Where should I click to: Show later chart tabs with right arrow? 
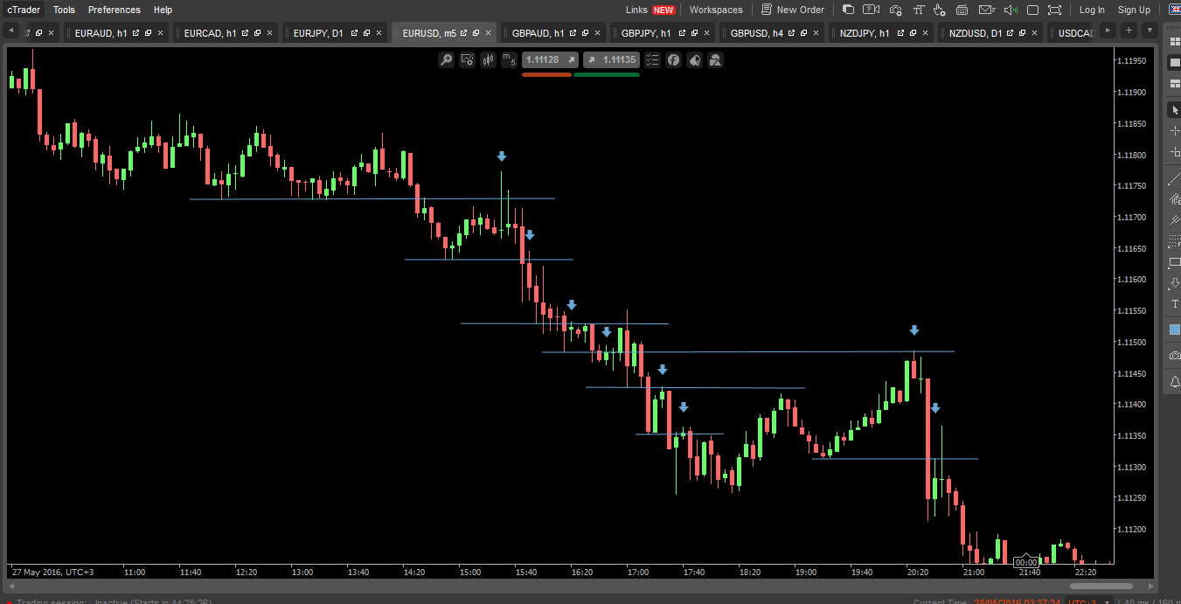click(x=1108, y=31)
